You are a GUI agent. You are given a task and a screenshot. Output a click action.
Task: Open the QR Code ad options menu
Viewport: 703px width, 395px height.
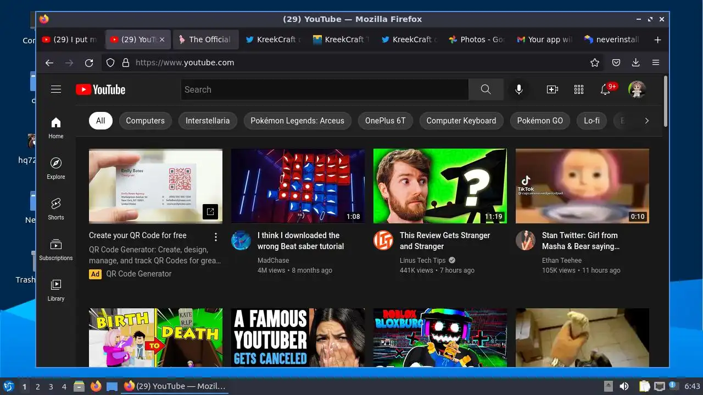[x=216, y=237]
